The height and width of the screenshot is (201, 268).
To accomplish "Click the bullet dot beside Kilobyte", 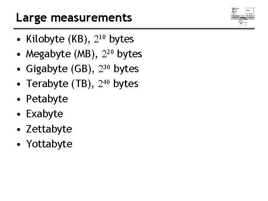I will pos(19,40).
